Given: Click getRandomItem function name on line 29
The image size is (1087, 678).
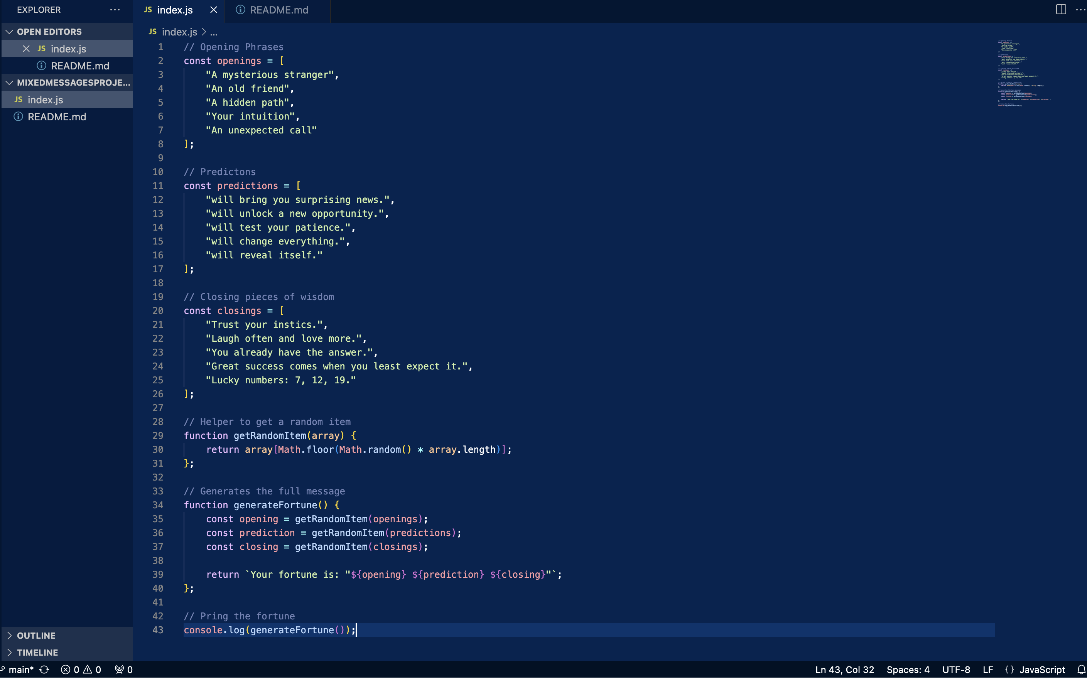Looking at the screenshot, I should (270, 435).
